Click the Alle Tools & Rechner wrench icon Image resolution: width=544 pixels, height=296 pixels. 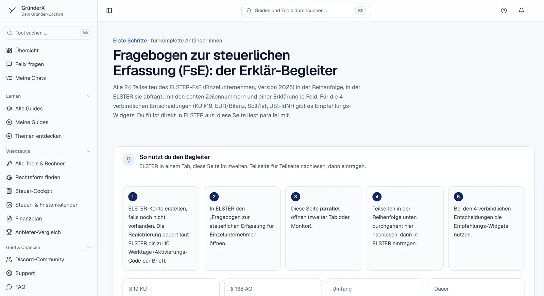point(9,164)
